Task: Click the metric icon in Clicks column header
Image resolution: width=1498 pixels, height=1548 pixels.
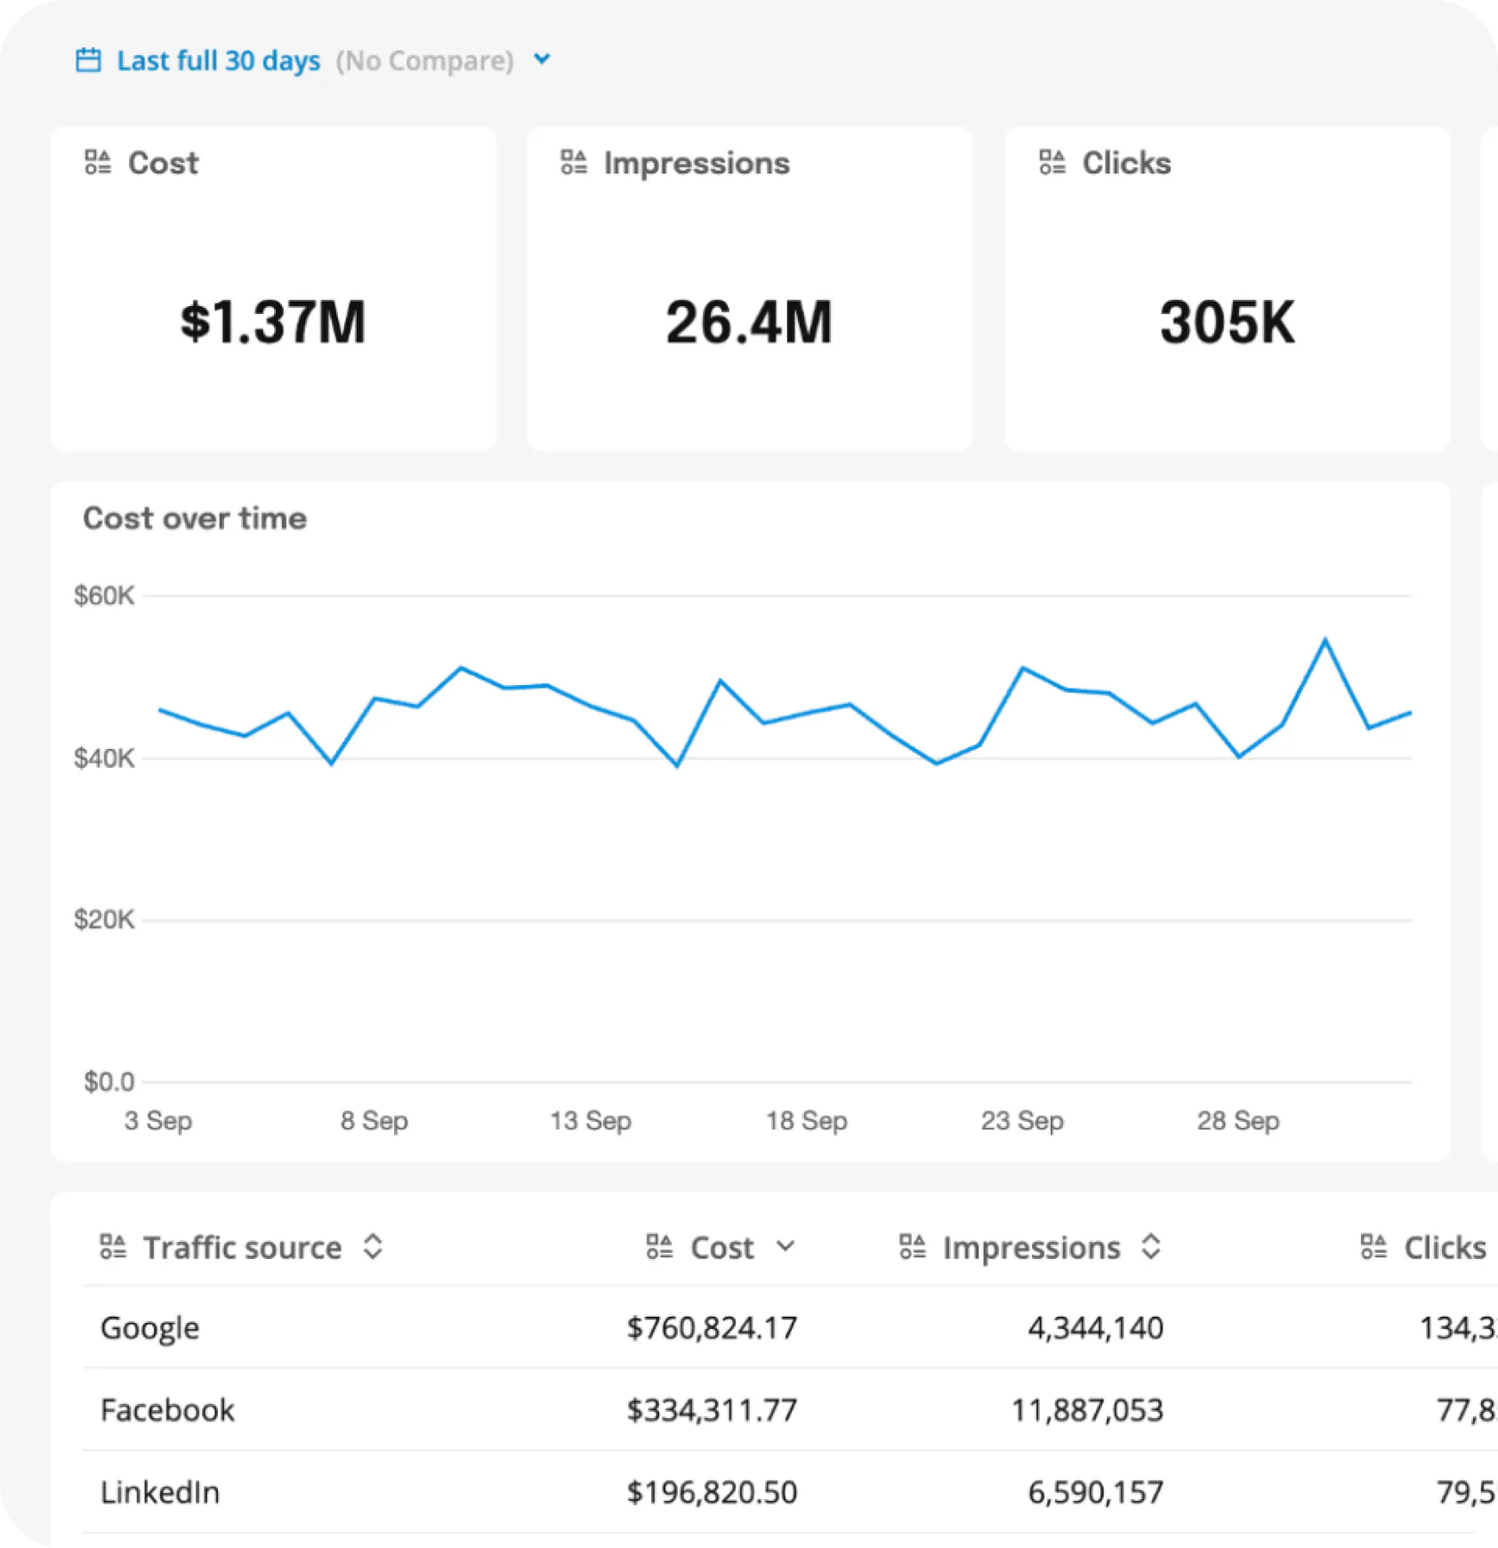Action: pyautogui.click(x=1373, y=1246)
